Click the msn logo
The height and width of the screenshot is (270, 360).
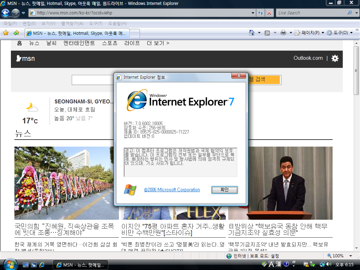[x=25, y=59]
